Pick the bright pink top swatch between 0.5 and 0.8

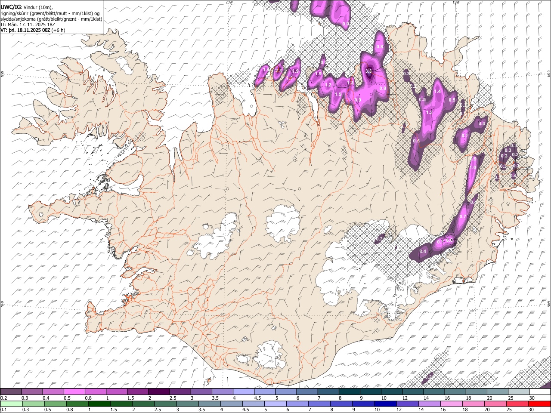pos(74,392)
